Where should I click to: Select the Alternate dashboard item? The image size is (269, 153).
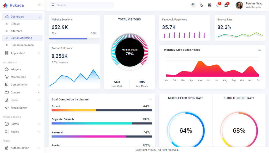tap(22, 31)
